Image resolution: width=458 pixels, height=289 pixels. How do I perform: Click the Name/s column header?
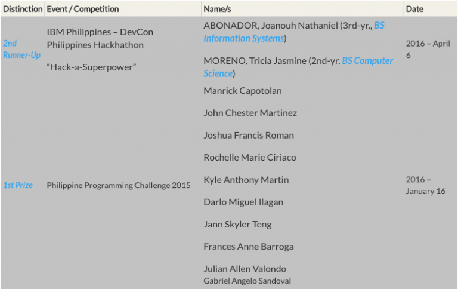(x=217, y=9)
